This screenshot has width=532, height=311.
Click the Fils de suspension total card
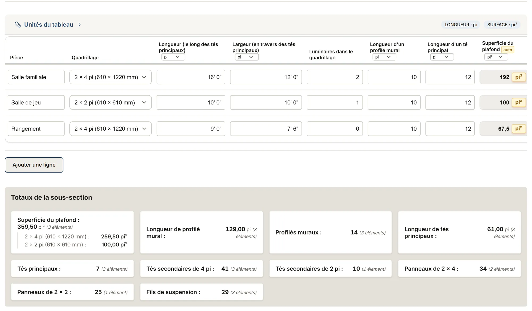point(201,292)
